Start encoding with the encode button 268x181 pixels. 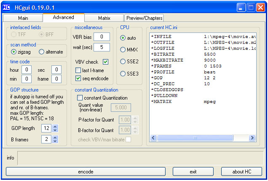pos(86,172)
